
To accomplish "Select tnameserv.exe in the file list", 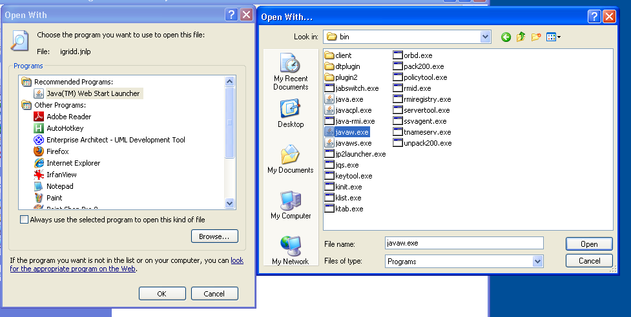I will point(422,132).
